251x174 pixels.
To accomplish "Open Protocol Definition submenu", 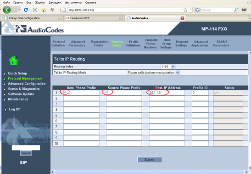I will pyautogui.click(x=58, y=44).
